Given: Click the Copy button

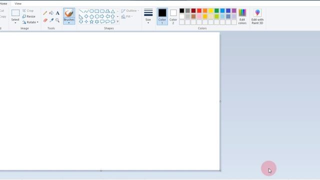Looking at the screenshot, I should point(3,16).
